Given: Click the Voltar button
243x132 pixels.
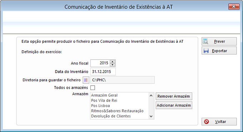Looking at the screenshot, I should point(219,122).
